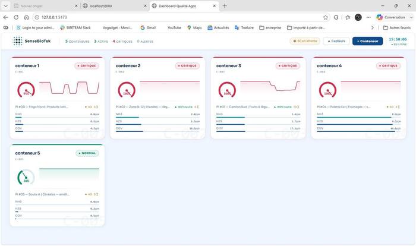Bookmark this page with the star icon

[326, 17]
